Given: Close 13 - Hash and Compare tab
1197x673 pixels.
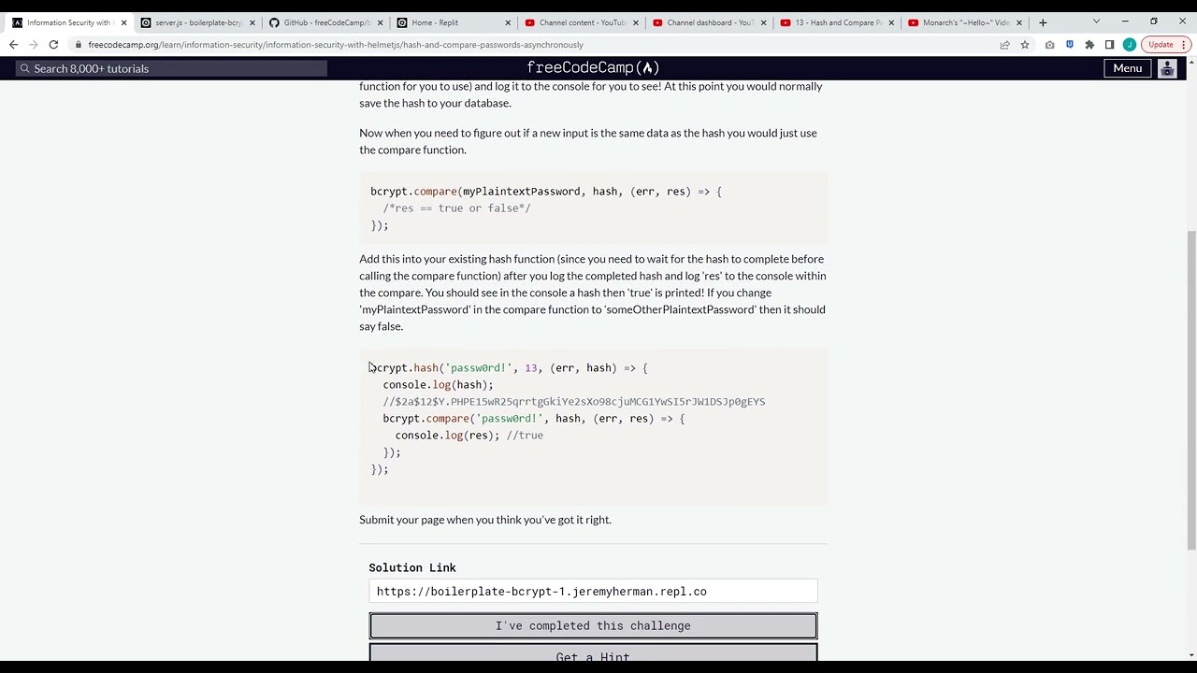Looking at the screenshot, I should coord(891,22).
